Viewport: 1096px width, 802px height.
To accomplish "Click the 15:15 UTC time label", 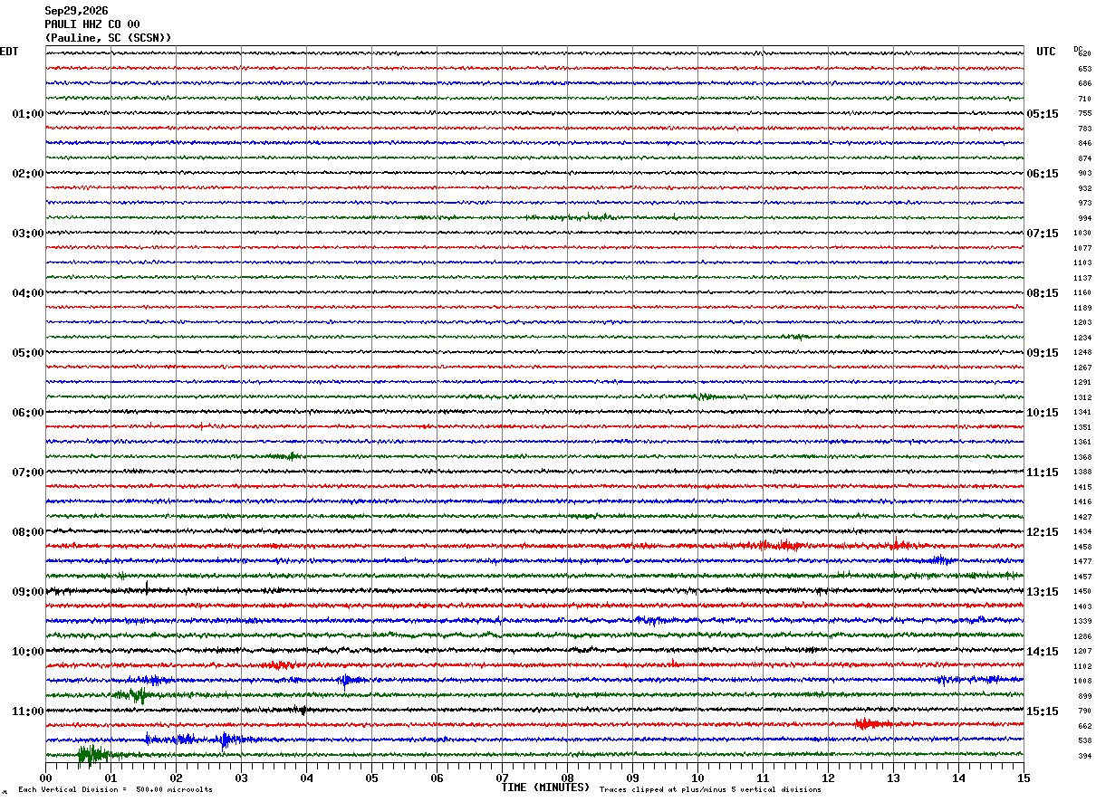I will point(1043,711).
